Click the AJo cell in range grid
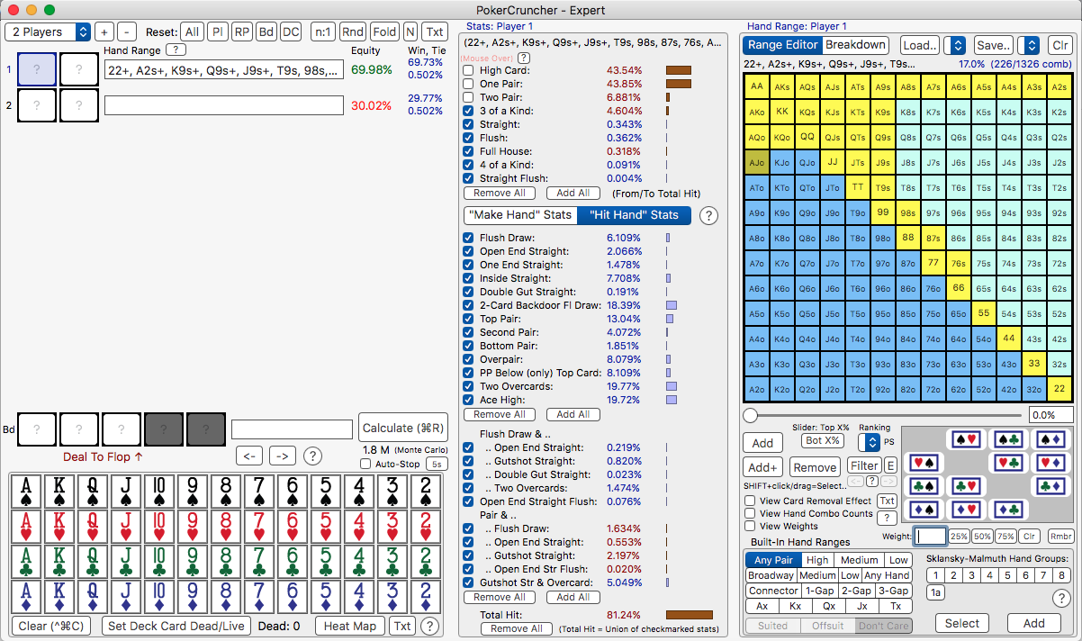1082x641 pixels. pyautogui.click(x=757, y=163)
